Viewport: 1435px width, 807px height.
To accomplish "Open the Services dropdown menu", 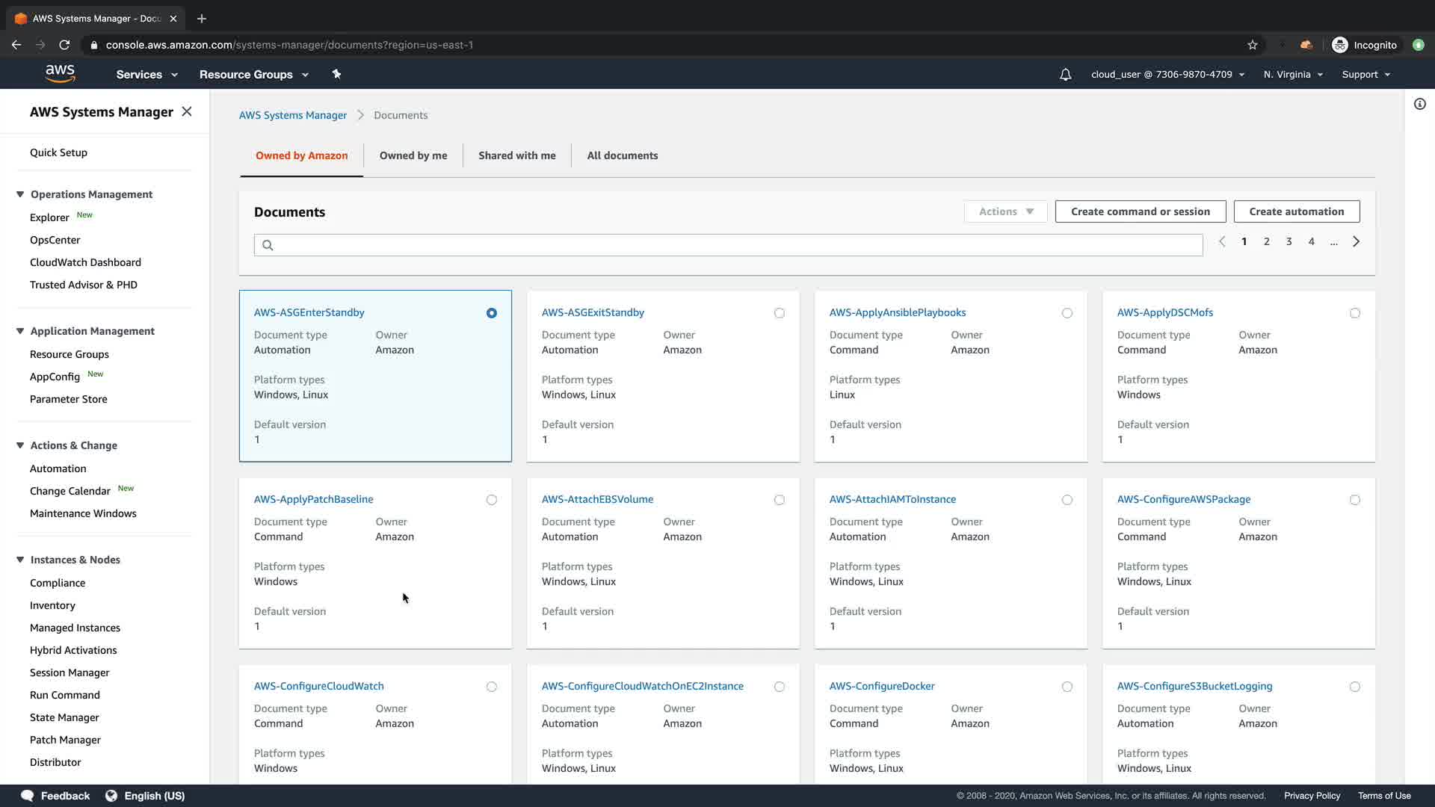I will [146, 74].
